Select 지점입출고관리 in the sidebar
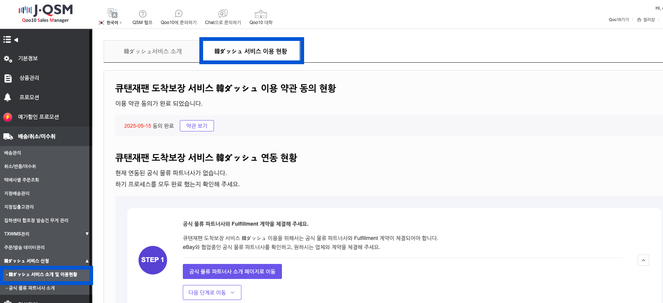 19,207
